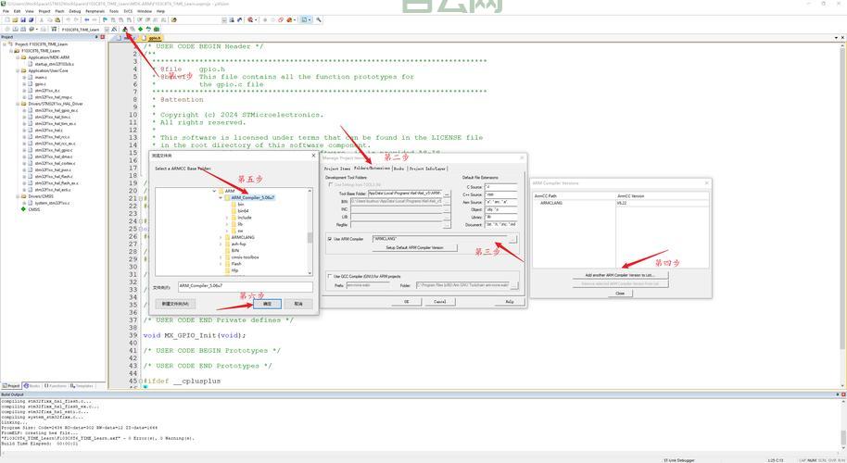This screenshot has height=463, width=847.
Task: Enable Use GCC Compiler for ARM projects
Action: pos(330,276)
